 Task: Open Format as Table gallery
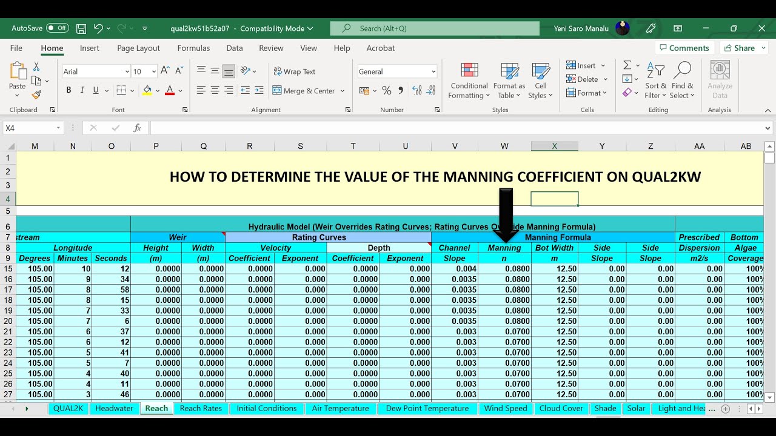point(509,80)
